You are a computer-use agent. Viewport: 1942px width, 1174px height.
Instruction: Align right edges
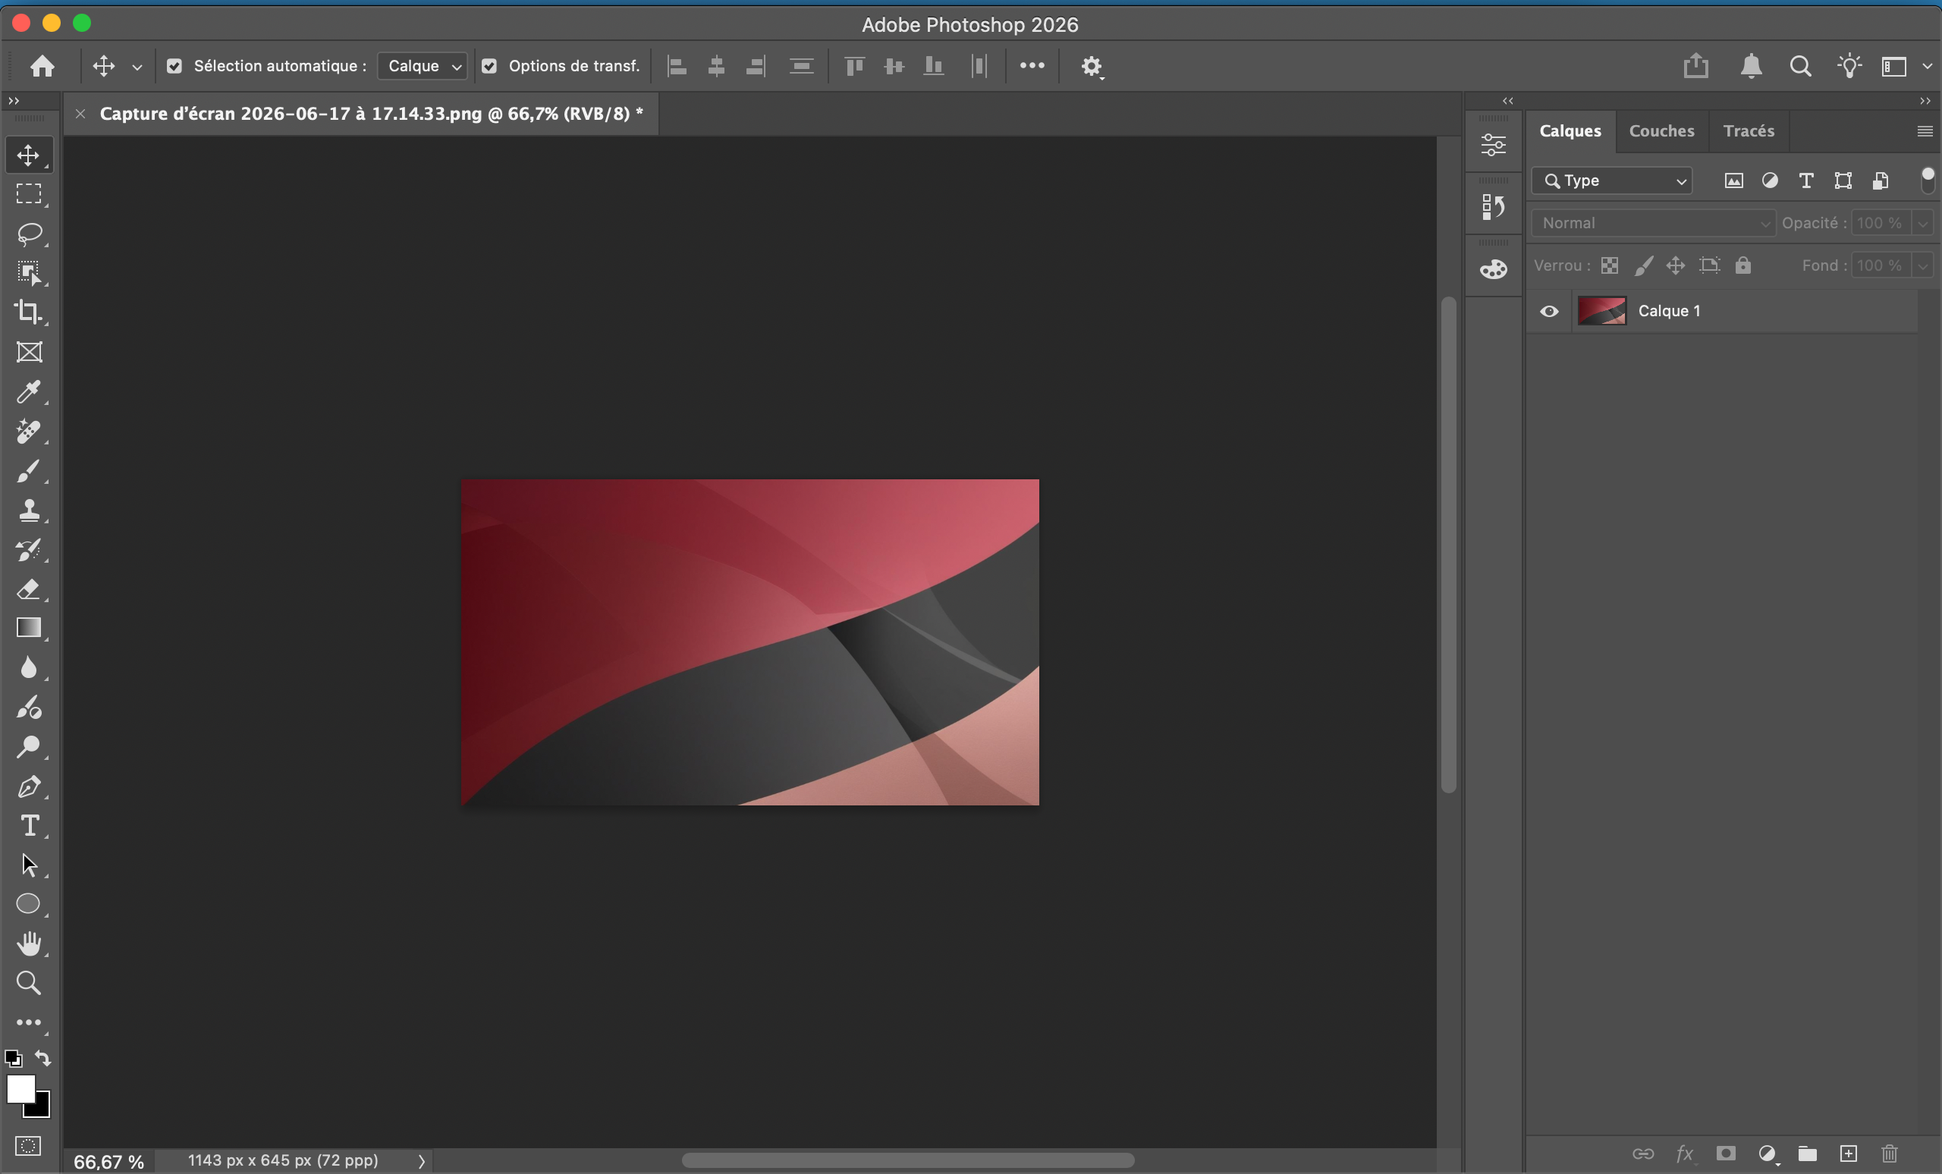pos(755,66)
